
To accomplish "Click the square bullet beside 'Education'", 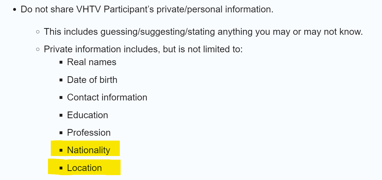I will tap(61, 115).
